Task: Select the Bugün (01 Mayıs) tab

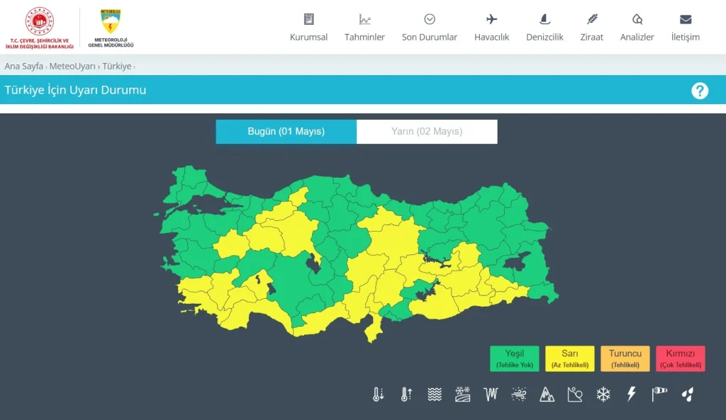Action: coord(286,131)
